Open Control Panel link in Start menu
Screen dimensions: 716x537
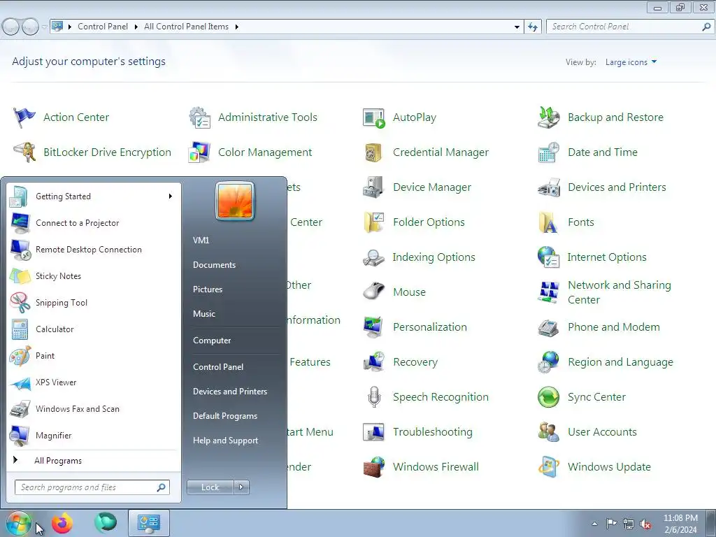(218, 367)
